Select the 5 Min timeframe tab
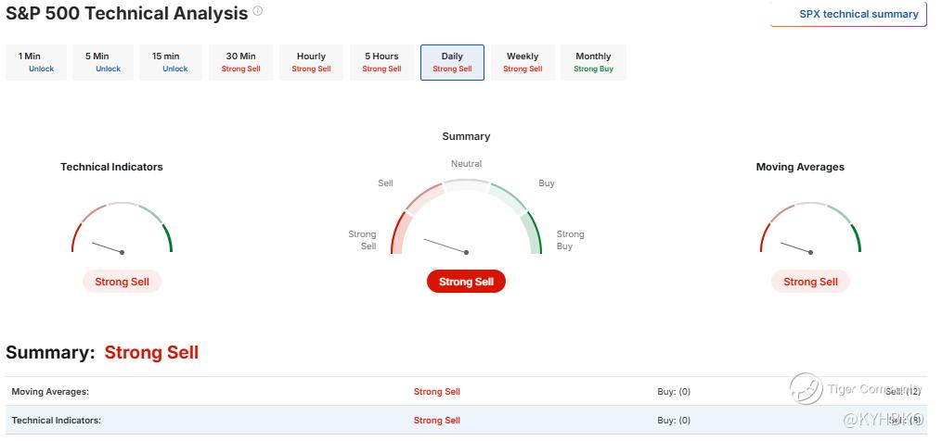This screenshot has height=441, width=942. (x=103, y=62)
